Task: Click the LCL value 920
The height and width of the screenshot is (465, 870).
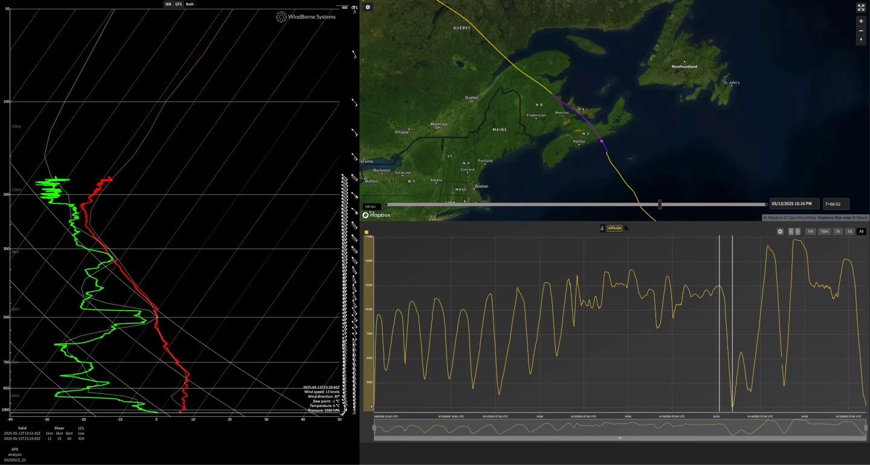Action: click(81, 438)
